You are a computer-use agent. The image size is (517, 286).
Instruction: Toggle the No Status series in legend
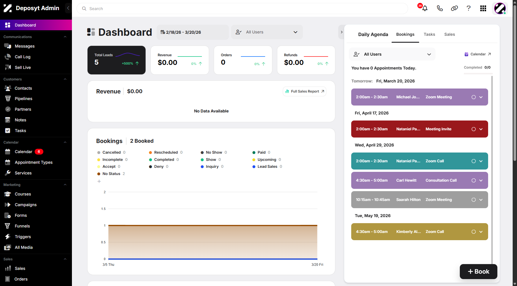[x=111, y=174]
